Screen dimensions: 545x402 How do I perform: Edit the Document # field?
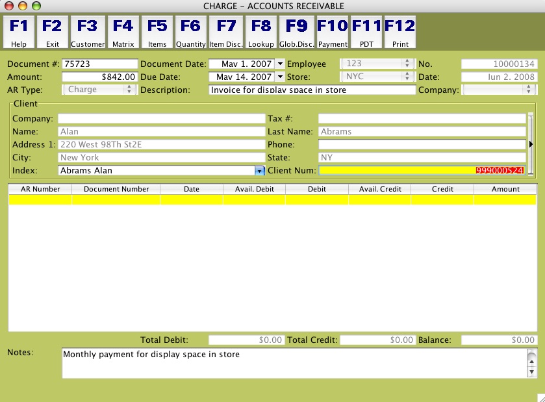pyautogui.click(x=100, y=64)
